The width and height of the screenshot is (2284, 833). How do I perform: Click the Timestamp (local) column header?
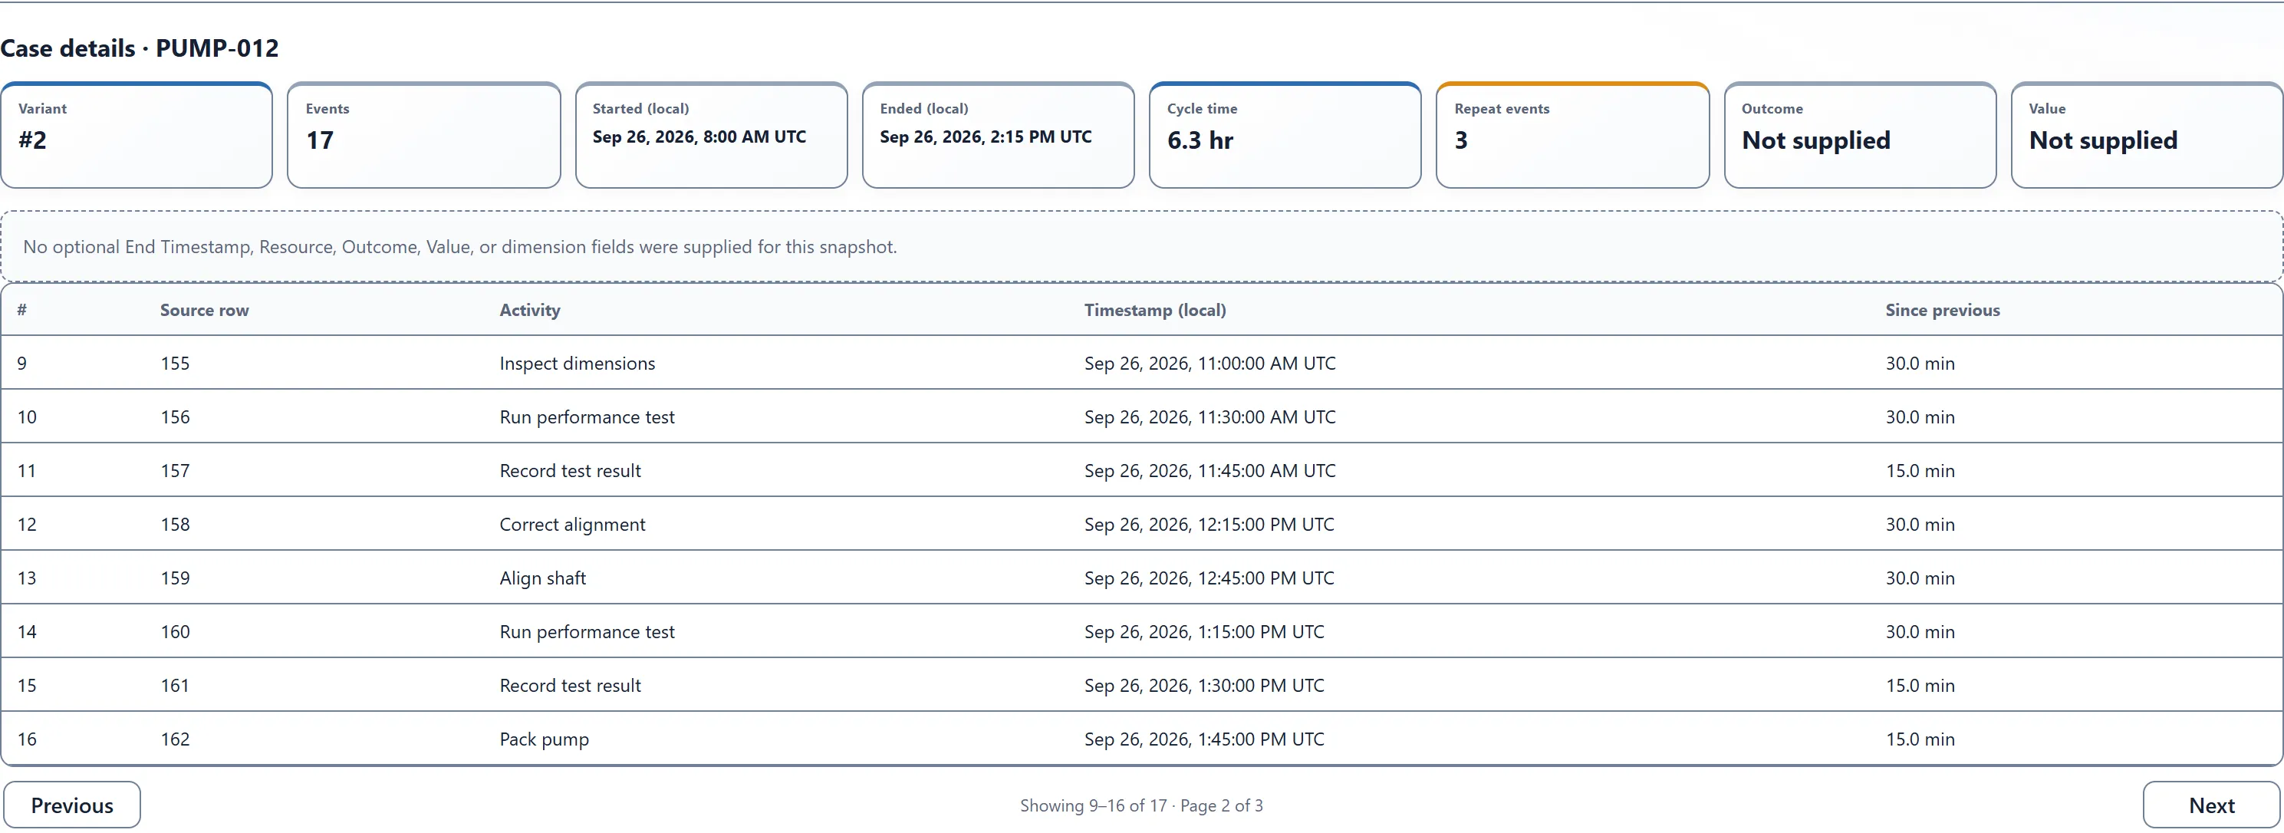(1155, 311)
